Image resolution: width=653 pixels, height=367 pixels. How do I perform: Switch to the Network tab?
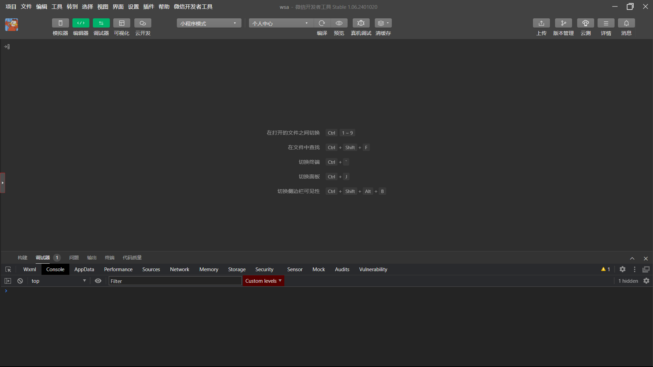point(179,269)
